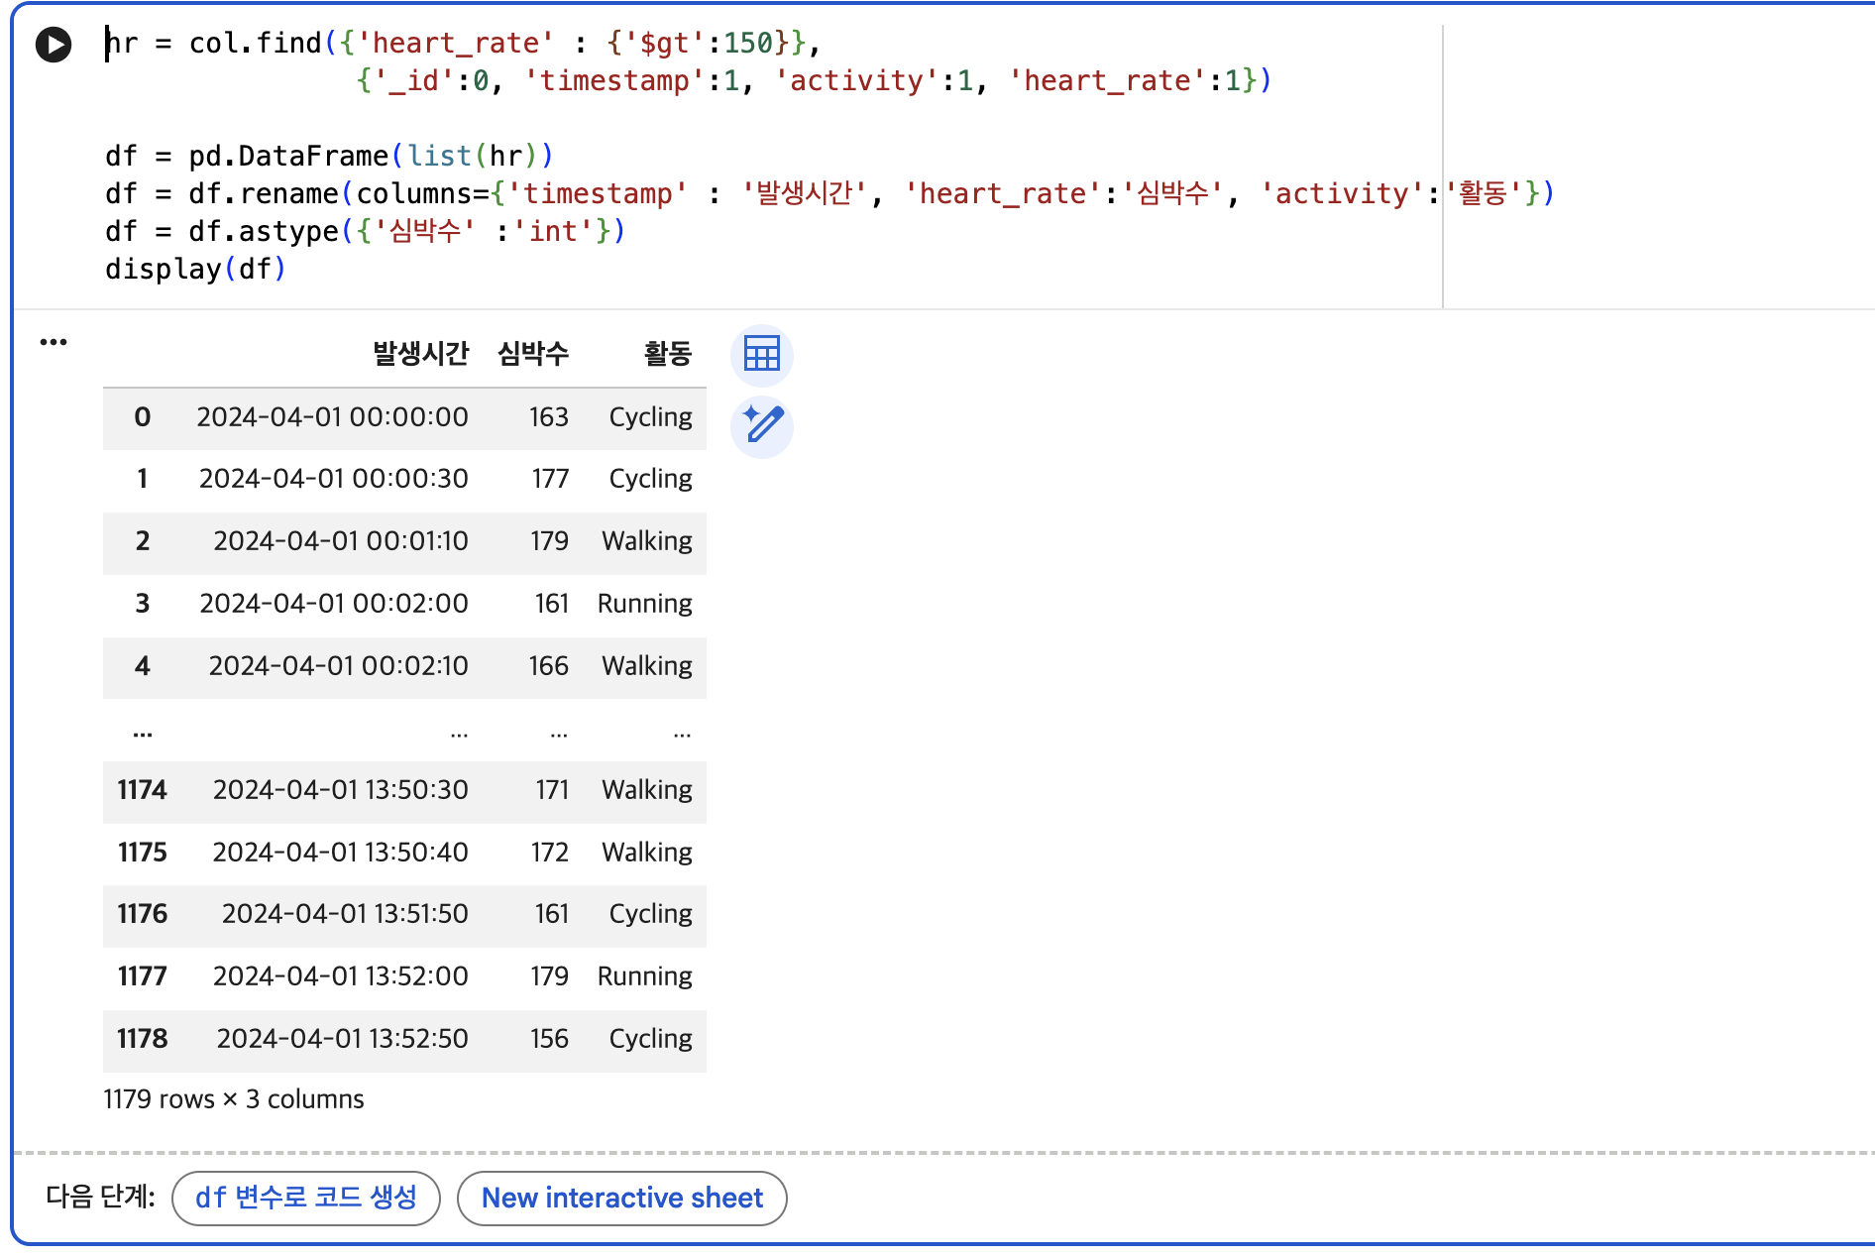This screenshot has width=1875, height=1259.
Task: Click 'df 변수로 코드 생성' button
Action: (x=306, y=1198)
